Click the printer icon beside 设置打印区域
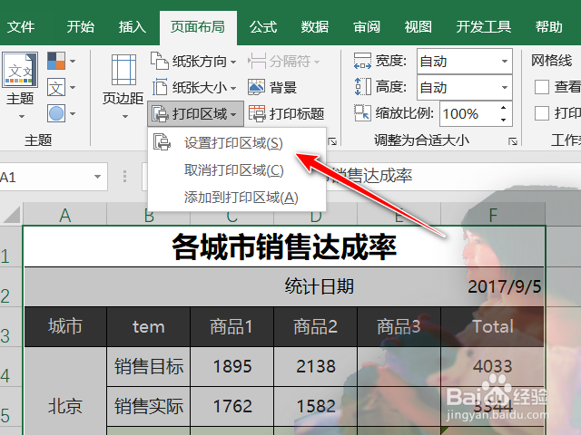This screenshot has width=581, height=435. (x=162, y=142)
